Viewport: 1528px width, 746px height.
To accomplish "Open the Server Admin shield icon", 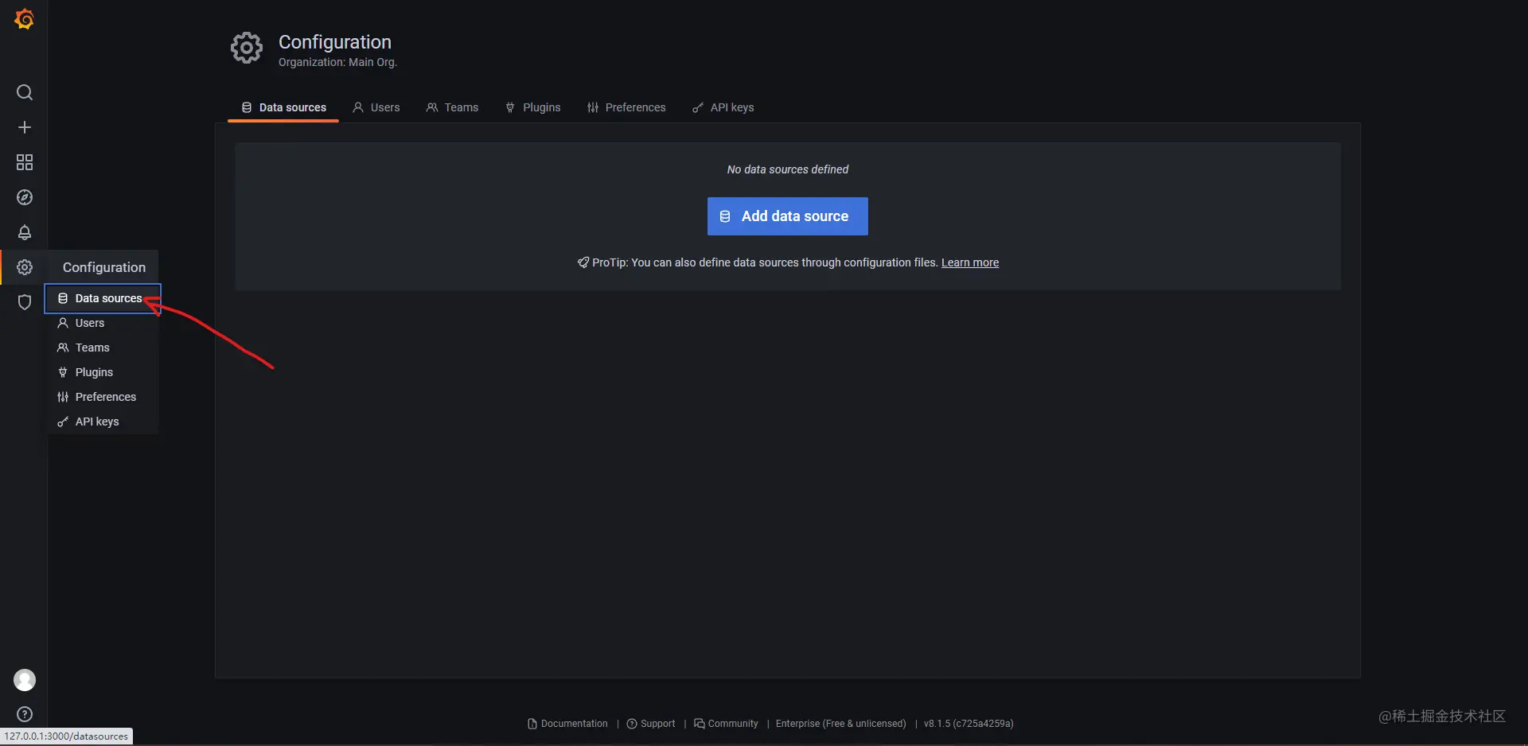I will [25, 302].
